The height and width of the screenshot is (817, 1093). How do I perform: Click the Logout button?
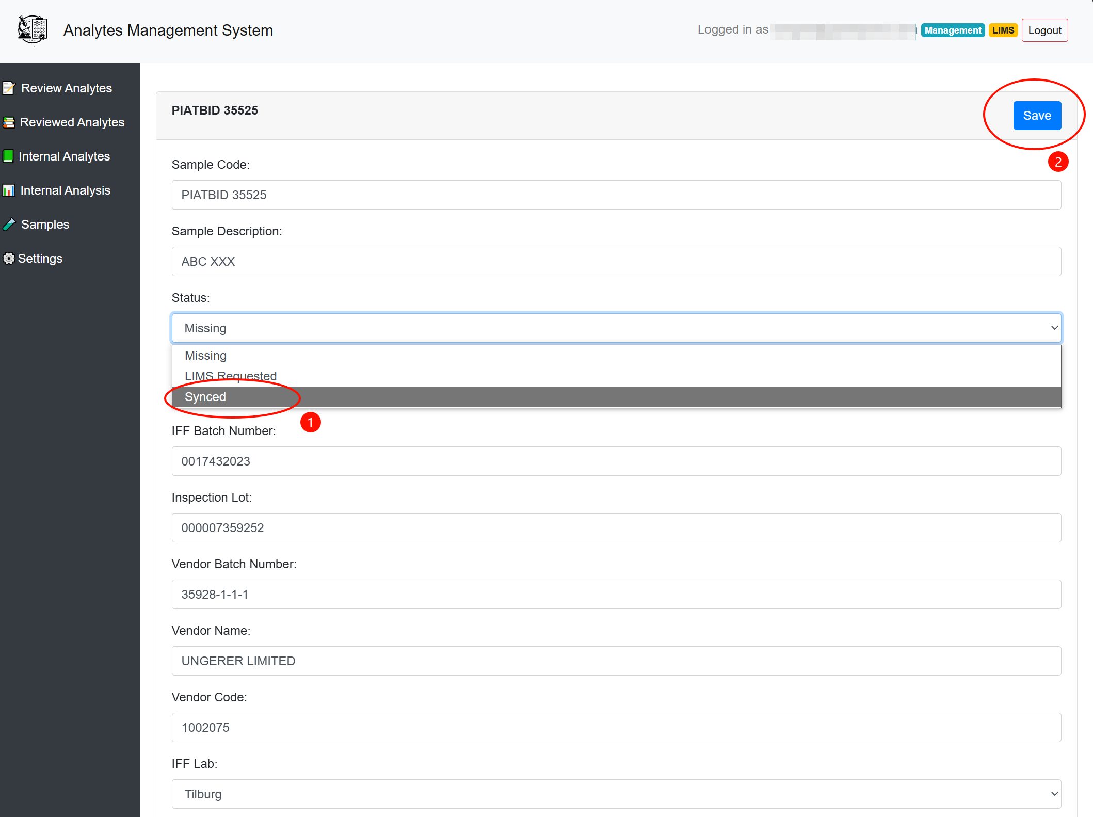(x=1044, y=30)
